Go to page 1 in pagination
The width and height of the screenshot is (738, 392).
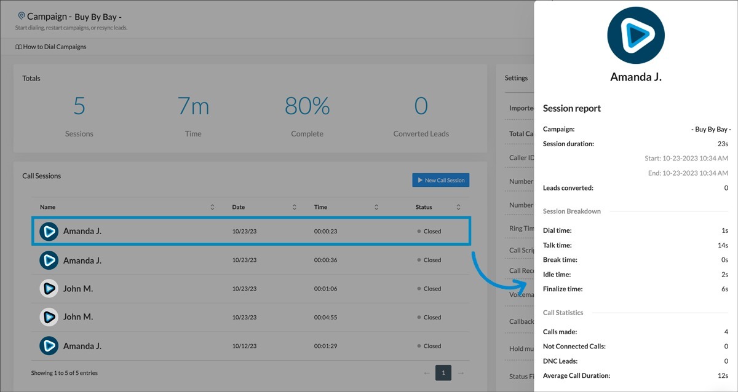pyautogui.click(x=443, y=373)
